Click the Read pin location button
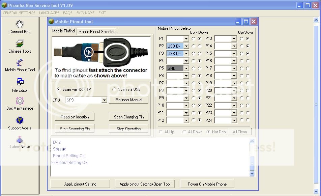 pyautogui.click(x=75, y=117)
